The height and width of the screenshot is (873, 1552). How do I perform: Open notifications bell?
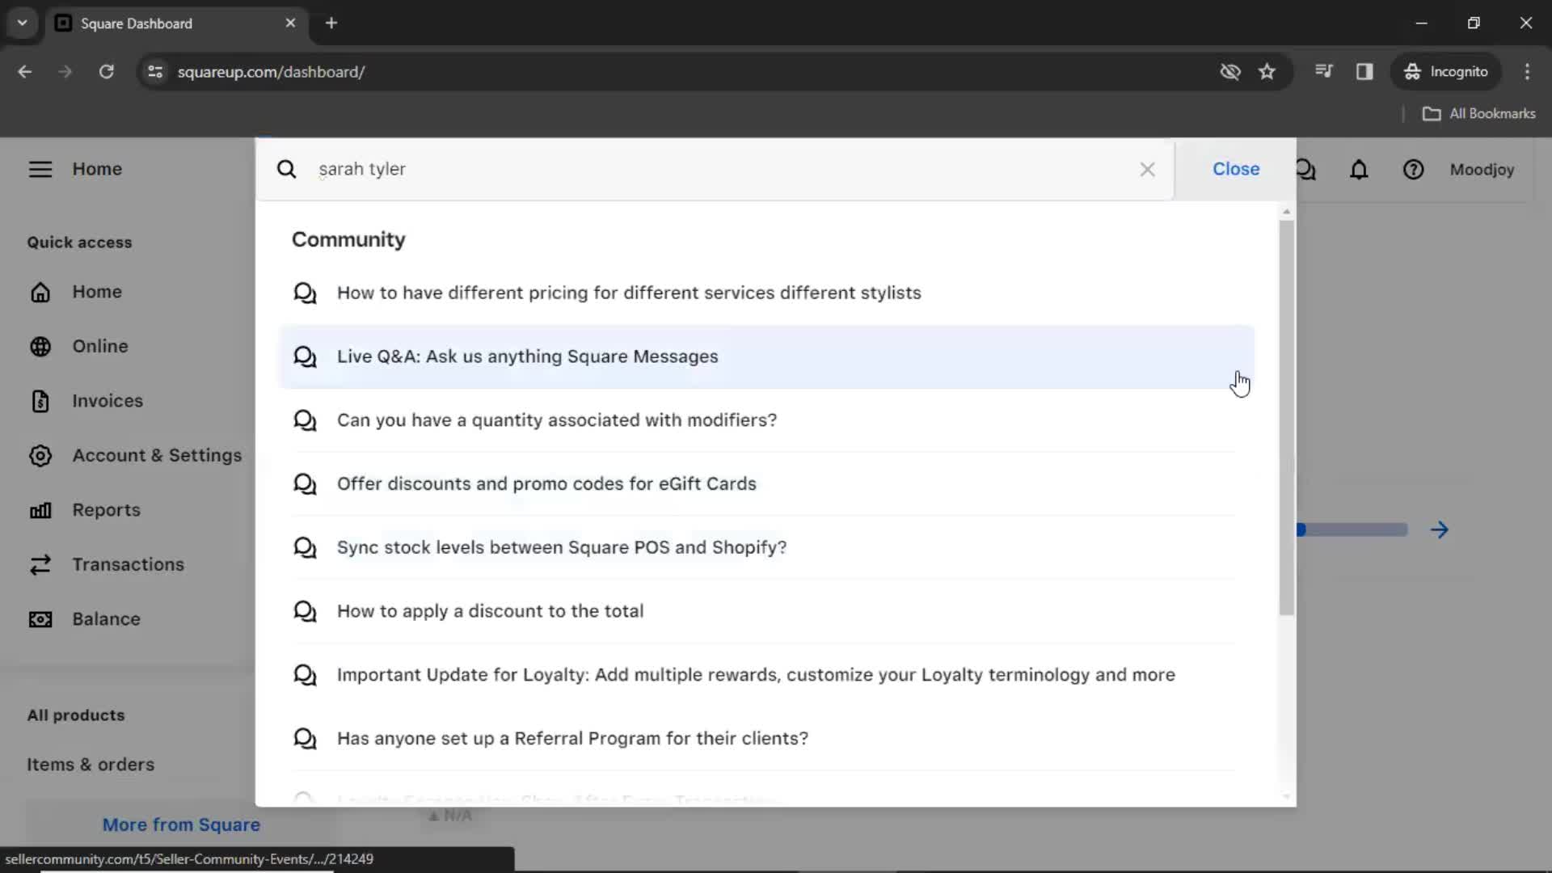tap(1359, 169)
